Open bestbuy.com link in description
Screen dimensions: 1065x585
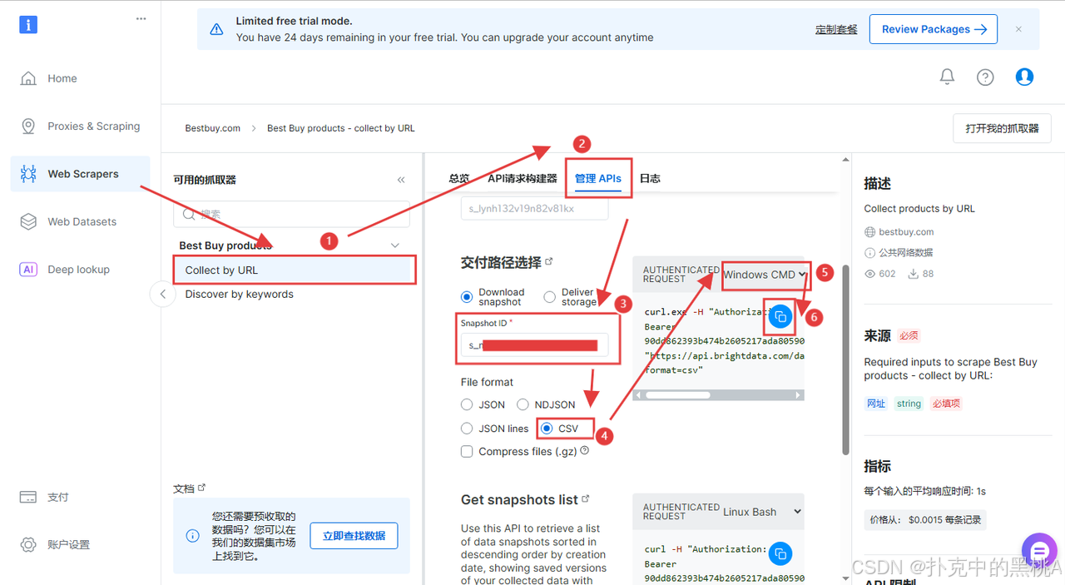tap(906, 232)
